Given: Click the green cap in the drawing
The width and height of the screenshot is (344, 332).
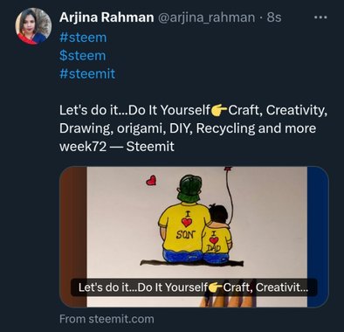Looking at the screenshot, I should click(x=189, y=187).
